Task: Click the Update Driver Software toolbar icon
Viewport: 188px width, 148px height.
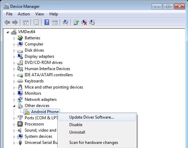Action: (76, 22)
